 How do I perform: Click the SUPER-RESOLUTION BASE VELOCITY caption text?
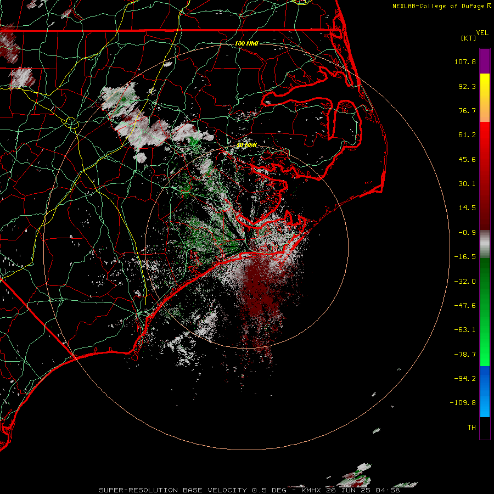[173, 490]
